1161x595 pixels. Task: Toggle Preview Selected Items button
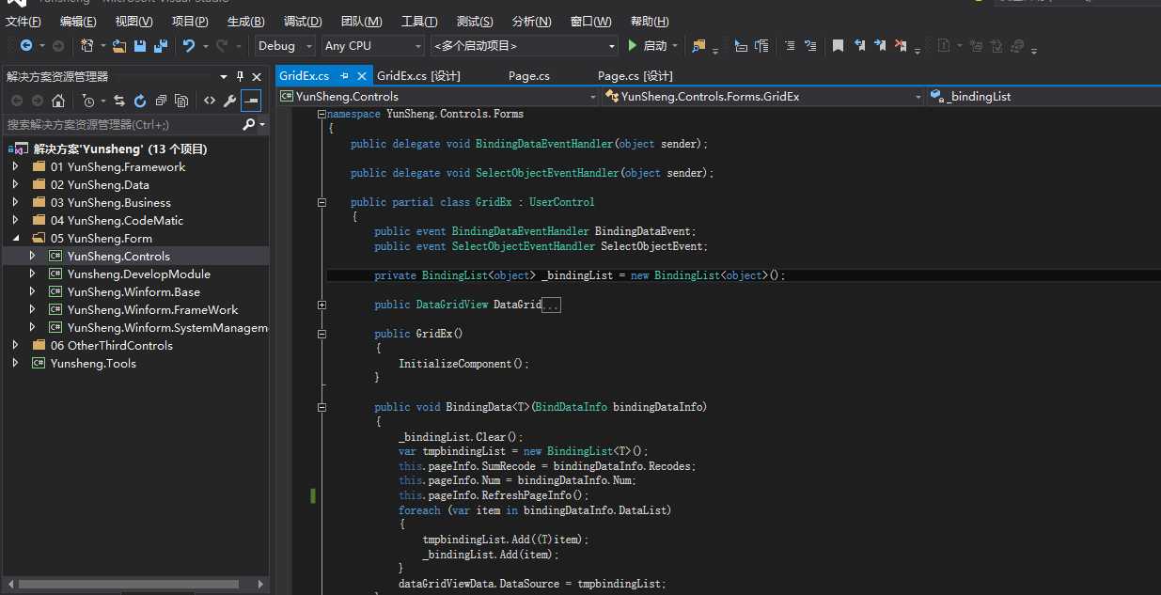[x=251, y=101]
